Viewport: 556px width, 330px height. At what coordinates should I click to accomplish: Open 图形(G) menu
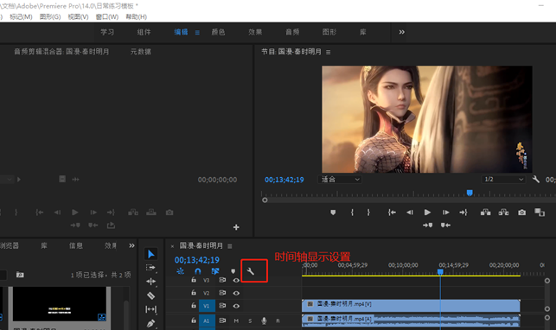(50, 16)
